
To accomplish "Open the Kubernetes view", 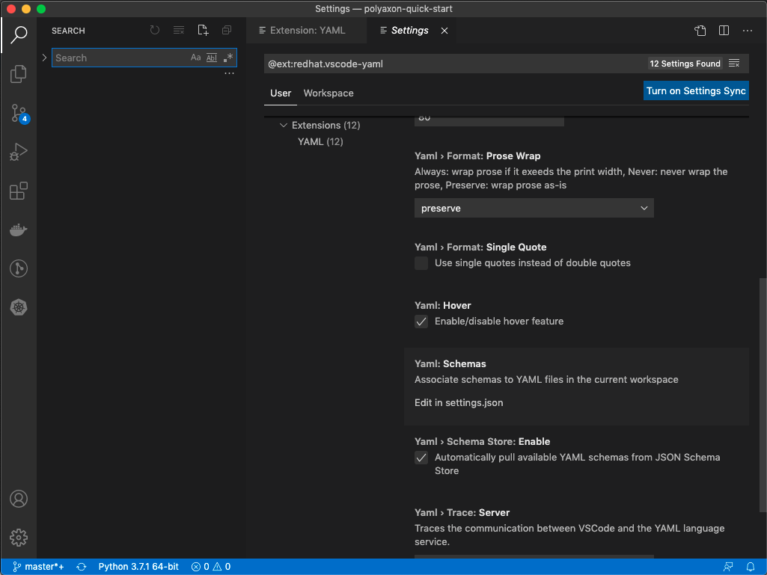I will (x=19, y=307).
